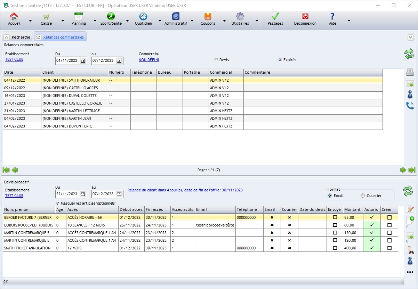Select the Courrier format radio button

pos(363,196)
